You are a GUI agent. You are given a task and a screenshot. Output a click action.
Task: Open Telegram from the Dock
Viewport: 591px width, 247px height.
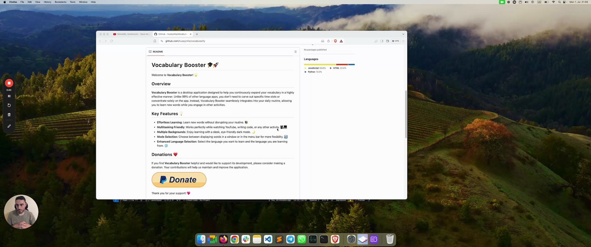[290, 239]
